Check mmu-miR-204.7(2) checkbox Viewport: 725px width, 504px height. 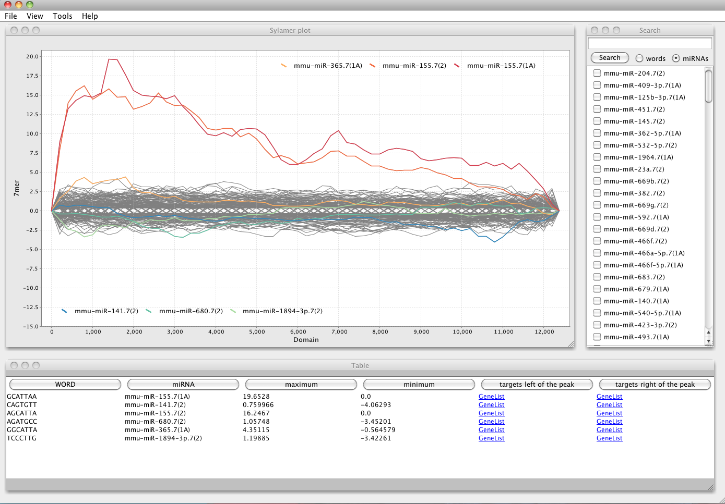point(597,73)
